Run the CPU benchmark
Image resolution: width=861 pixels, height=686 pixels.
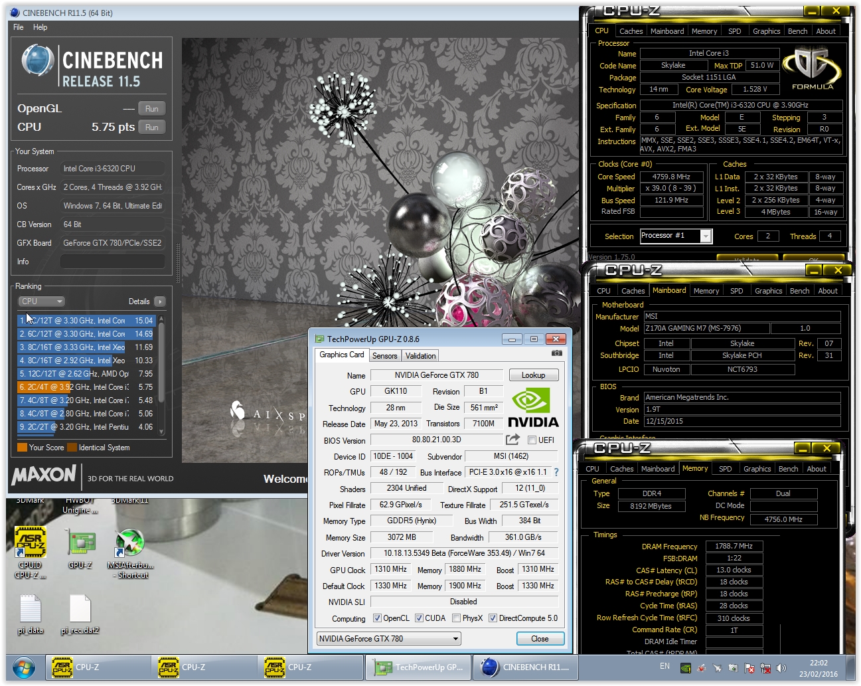tap(152, 128)
